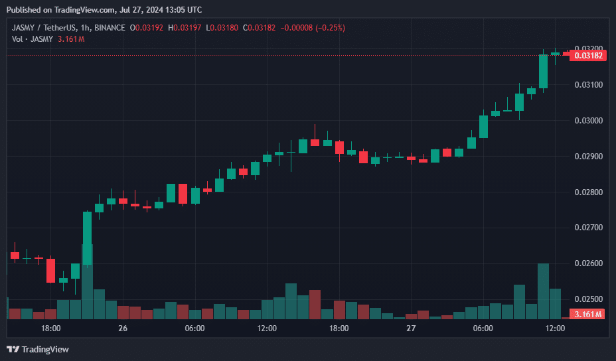Image resolution: width=616 pixels, height=361 pixels.
Task: Click the 0.02600 price axis label
Action: (589, 263)
